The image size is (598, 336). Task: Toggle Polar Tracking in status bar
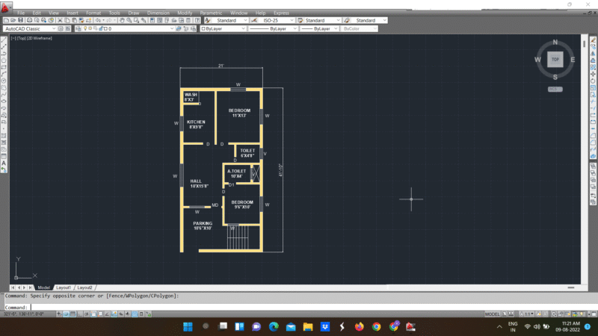pos(86,314)
